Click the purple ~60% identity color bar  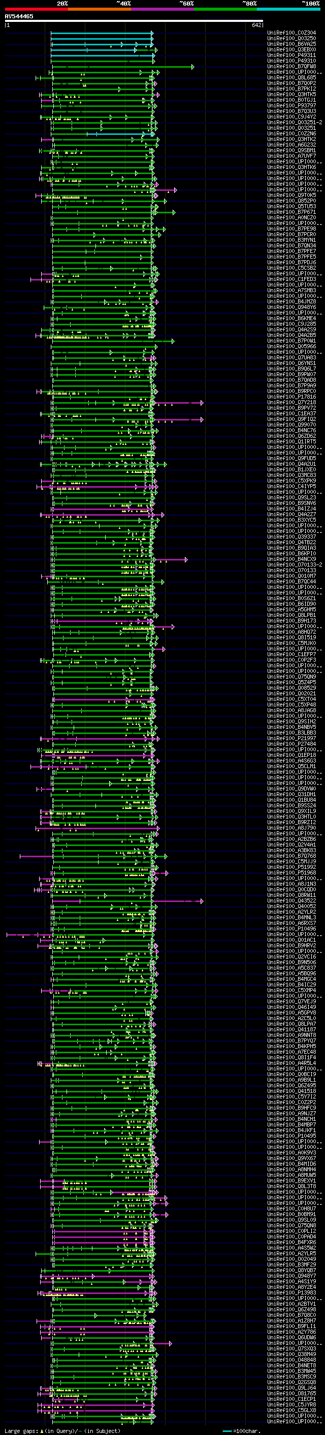[163, 9]
